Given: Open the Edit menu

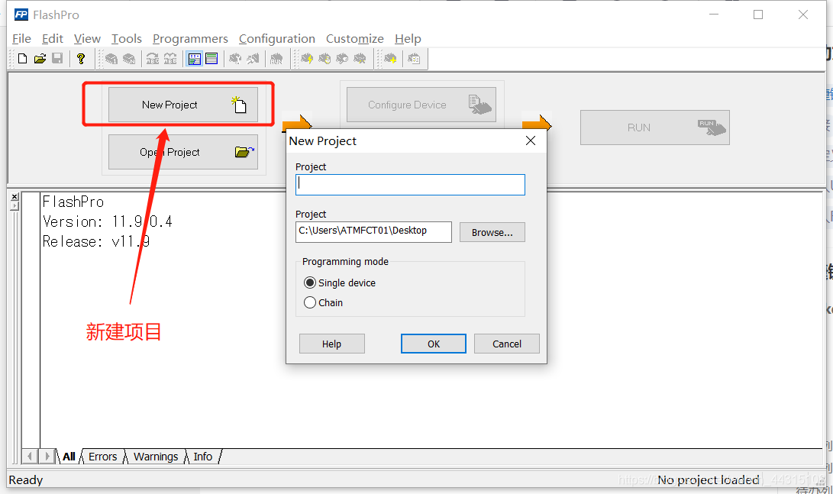Looking at the screenshot, I should coord(53,39).
